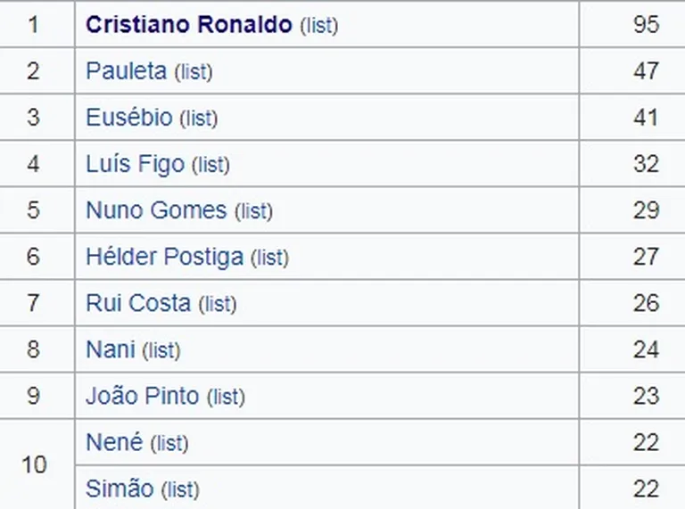Screen dimensions: 685x509
Task: Open João Pinto player link
Action: click(x=143, y=396)
